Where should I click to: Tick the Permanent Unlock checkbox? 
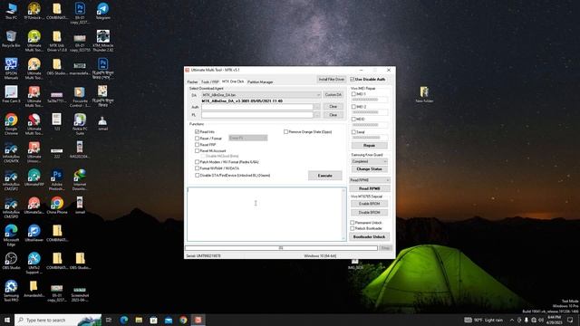pyautogui.click(x=353, y=223)
